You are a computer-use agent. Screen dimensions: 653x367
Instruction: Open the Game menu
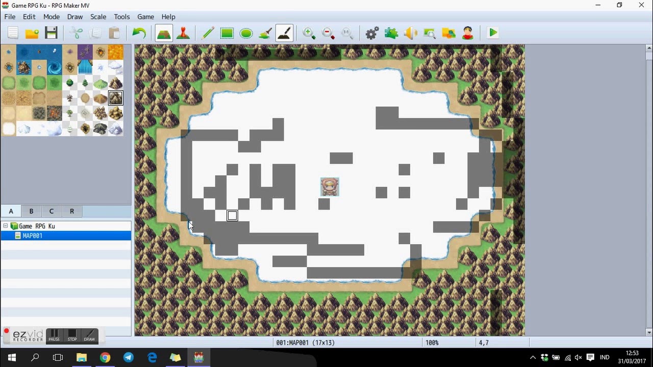(x=145, y=17)
